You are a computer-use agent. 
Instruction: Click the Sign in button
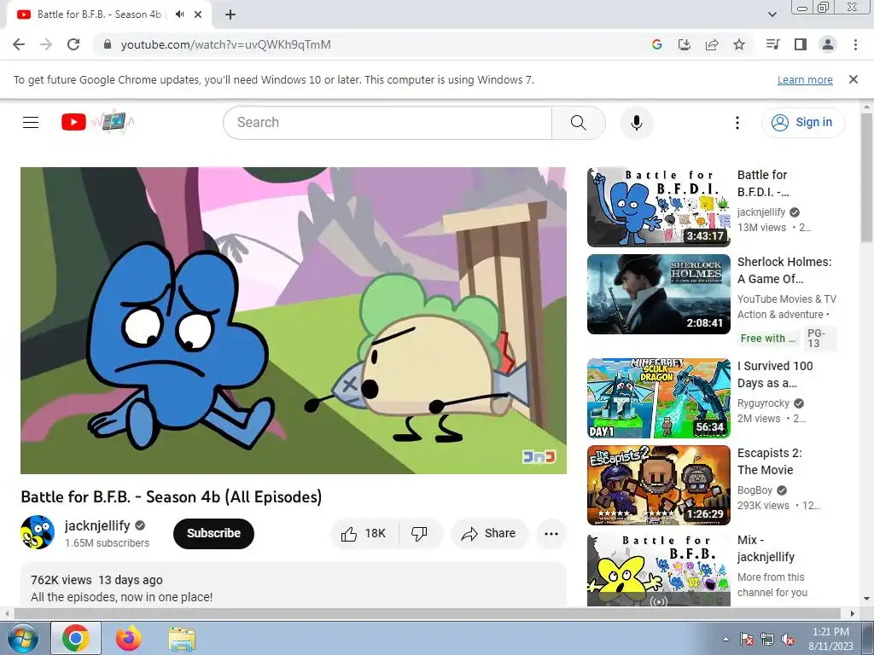click(x=803, y=123)
